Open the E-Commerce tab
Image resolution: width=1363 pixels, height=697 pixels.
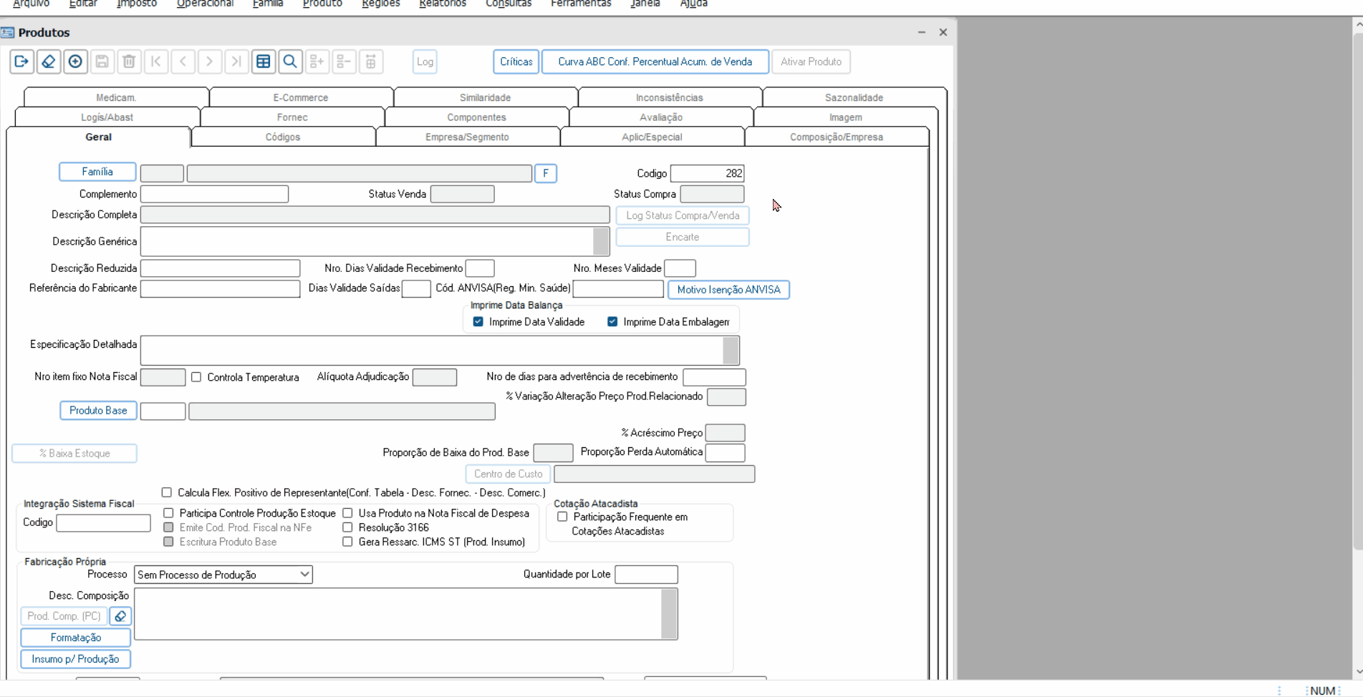click(301, 97)
